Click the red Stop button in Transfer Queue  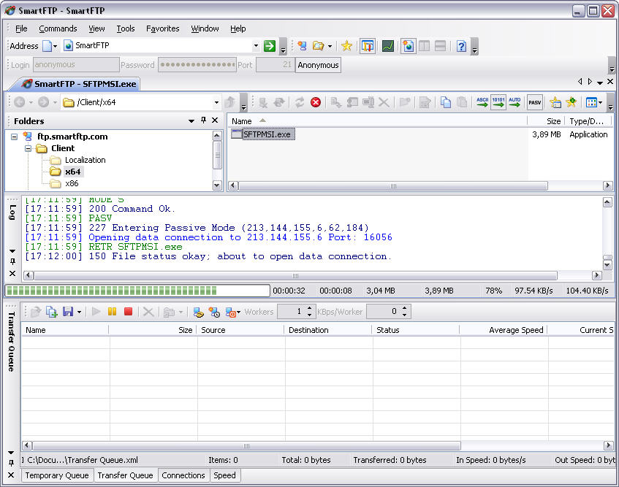[128, 312]
